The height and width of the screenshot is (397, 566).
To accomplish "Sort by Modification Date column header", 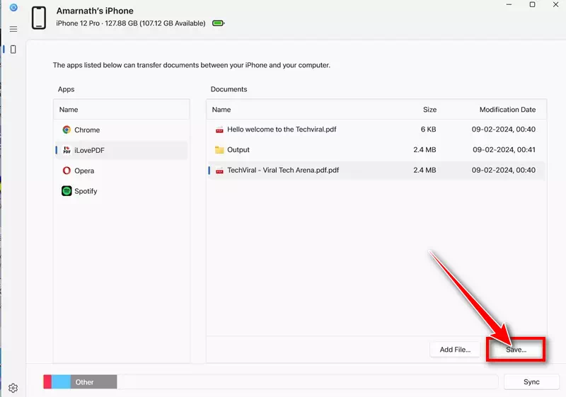I will tap(507, 110).
